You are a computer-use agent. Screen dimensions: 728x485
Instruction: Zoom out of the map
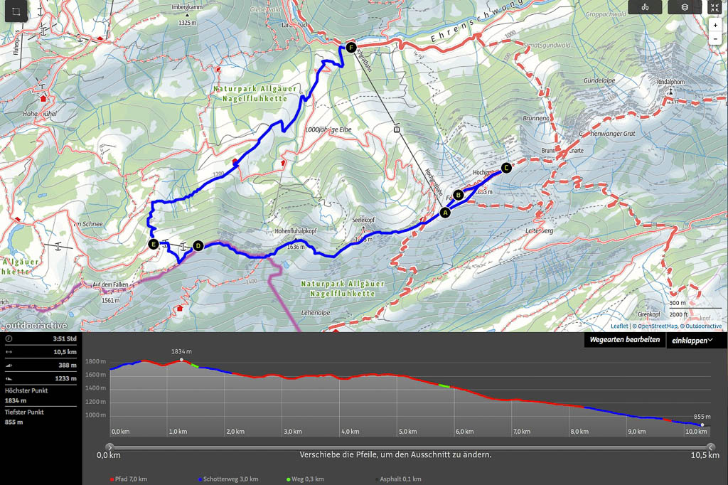[715, 38]
